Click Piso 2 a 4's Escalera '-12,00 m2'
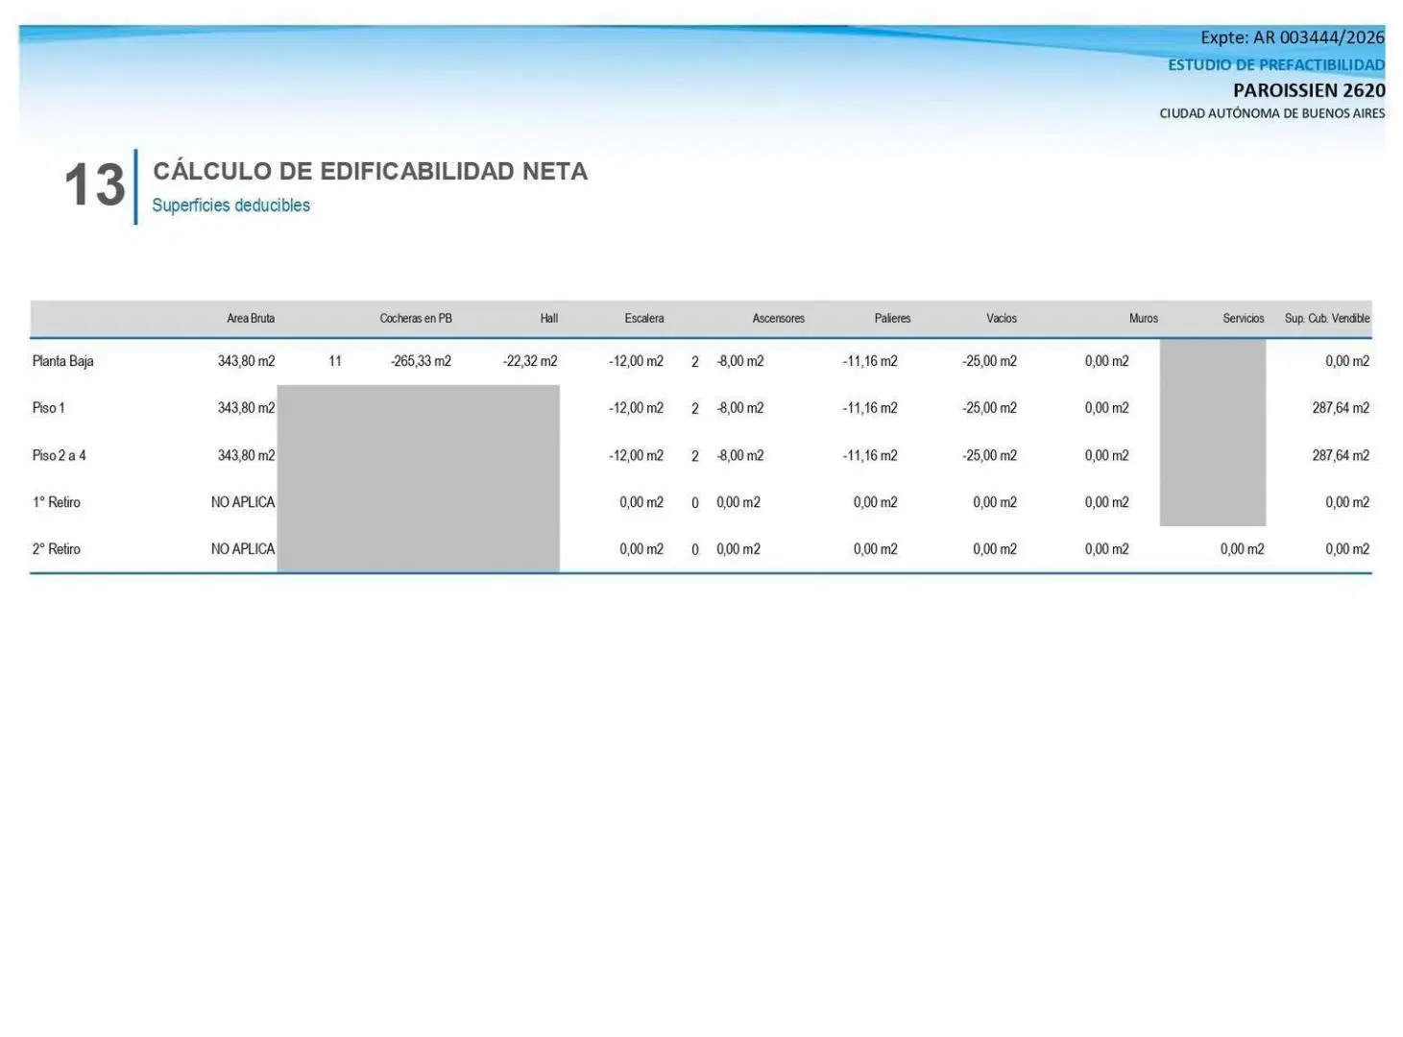The width and height of the screenshot is (1403, 1037). coord(636,456)
